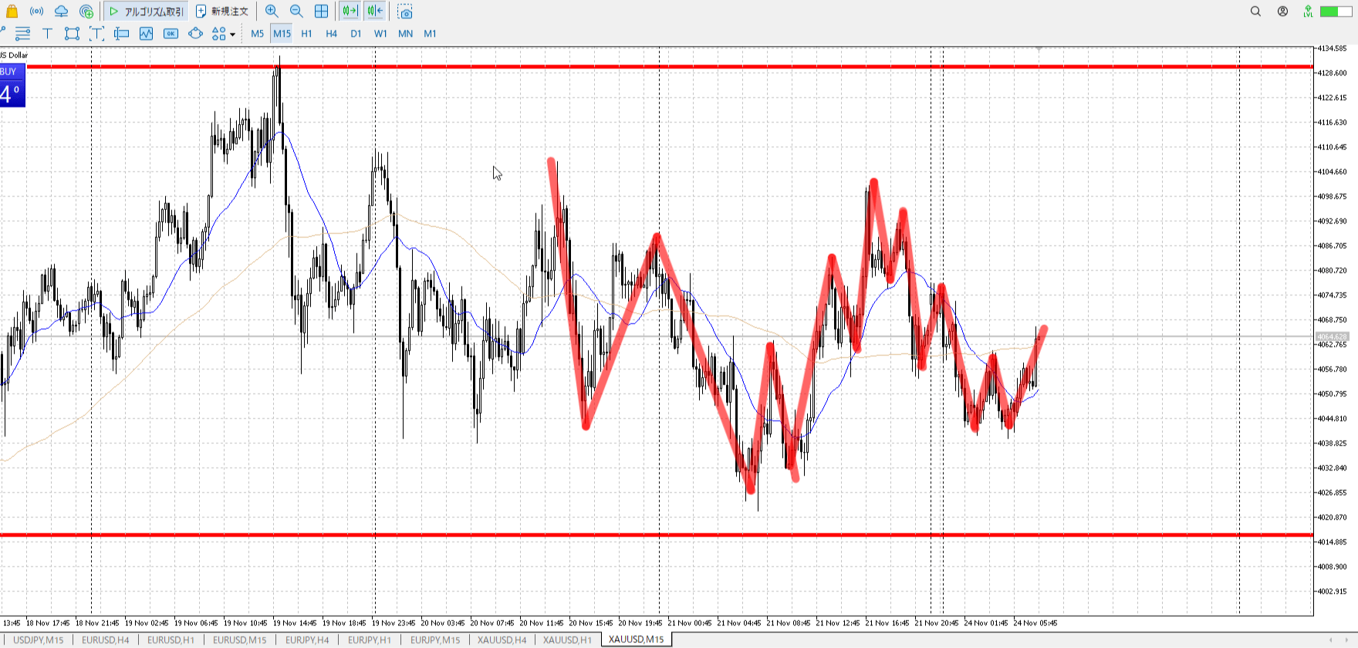Open the tile windows grid icon
The image size is (1358, 648).
321,12
